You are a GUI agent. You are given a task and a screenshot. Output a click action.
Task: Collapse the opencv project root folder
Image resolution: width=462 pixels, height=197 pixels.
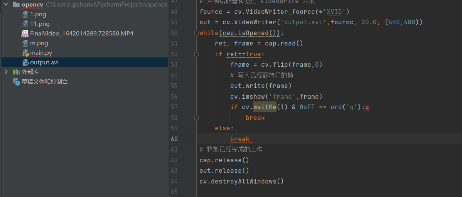pos(6,4)
